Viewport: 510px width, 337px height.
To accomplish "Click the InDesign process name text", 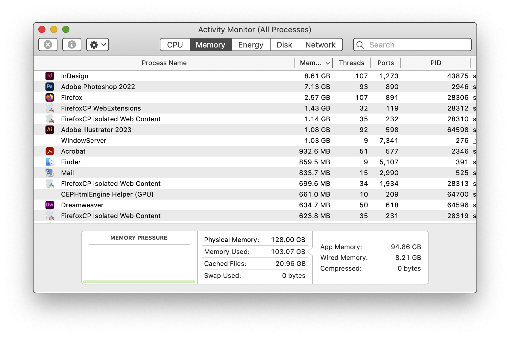I will (75, 76).
